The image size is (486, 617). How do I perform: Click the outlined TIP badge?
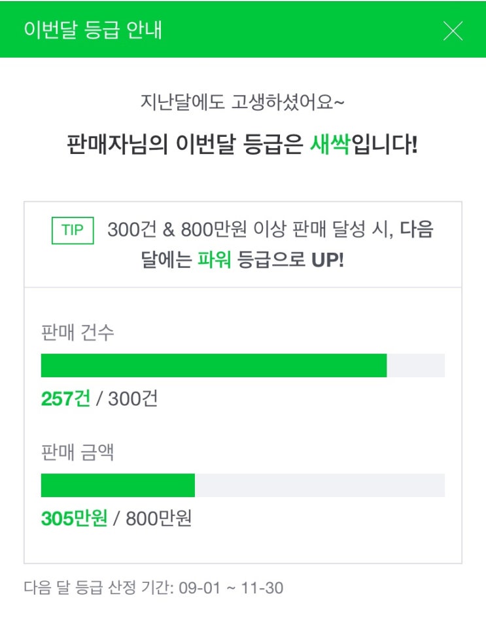click(73, 231)
